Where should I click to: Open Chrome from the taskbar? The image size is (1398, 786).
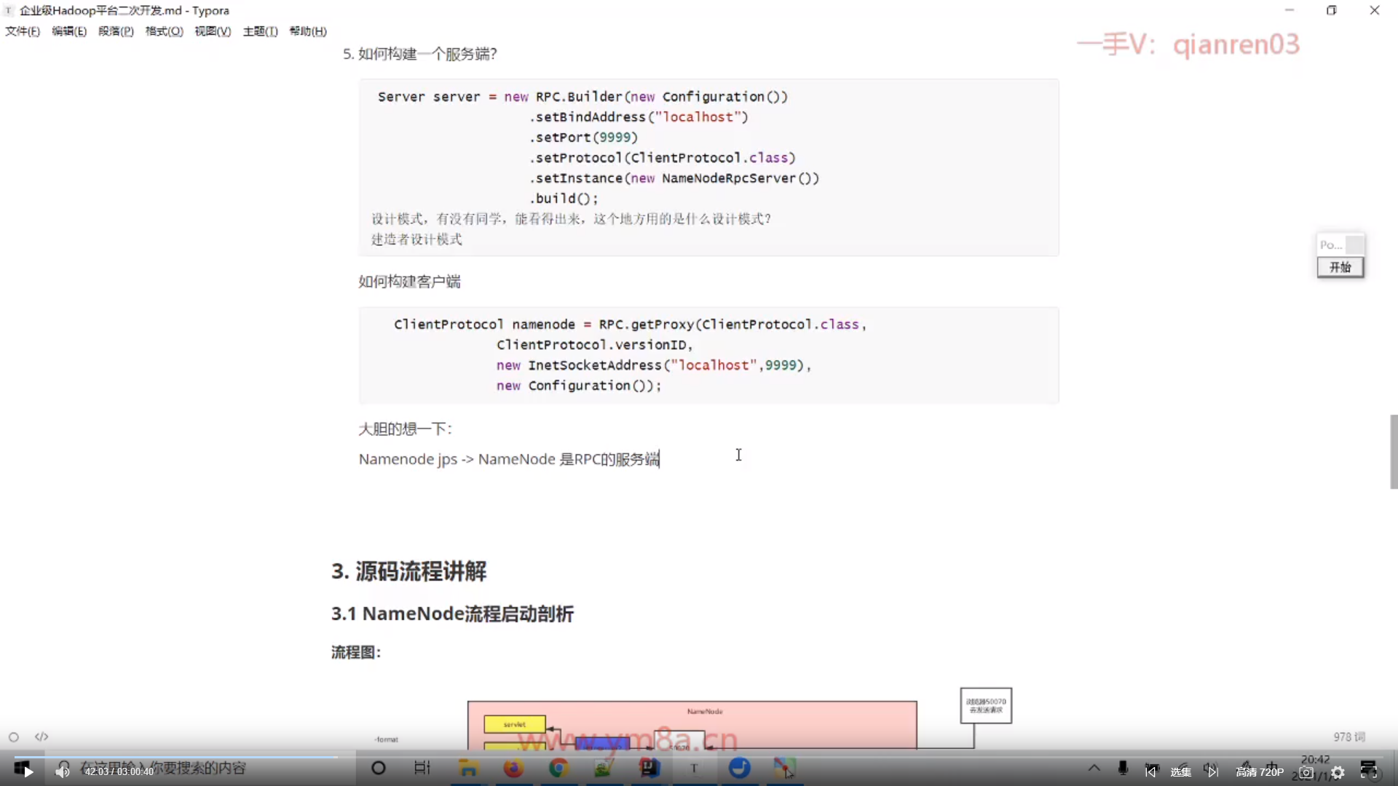click(558, 768)
